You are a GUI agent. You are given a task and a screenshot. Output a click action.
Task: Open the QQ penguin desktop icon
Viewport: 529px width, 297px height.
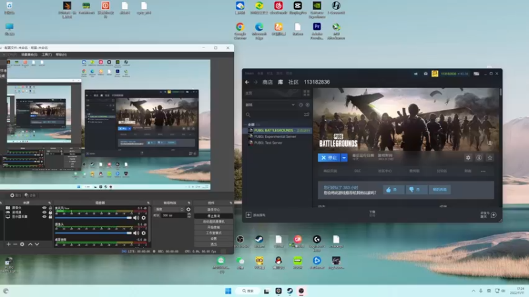[x=278, y=263]
